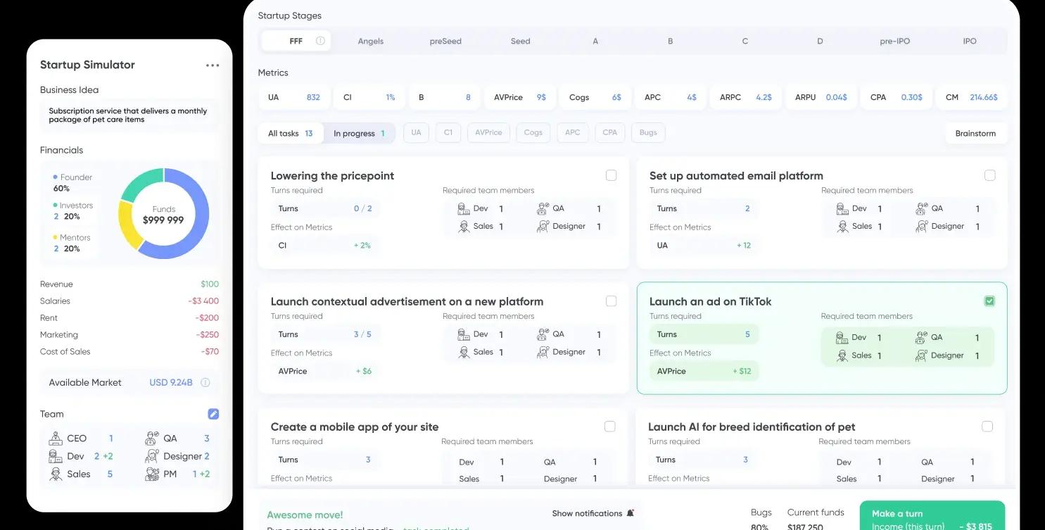The width and height of the screenshot is (1045, 530).
Task: Click the info icon next to Available Market
Action: point(205,383)
